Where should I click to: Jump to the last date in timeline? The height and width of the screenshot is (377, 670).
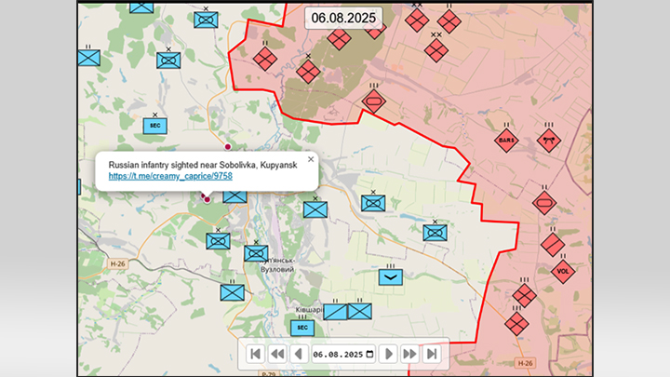pyautogui.click(x=432, y=354)
